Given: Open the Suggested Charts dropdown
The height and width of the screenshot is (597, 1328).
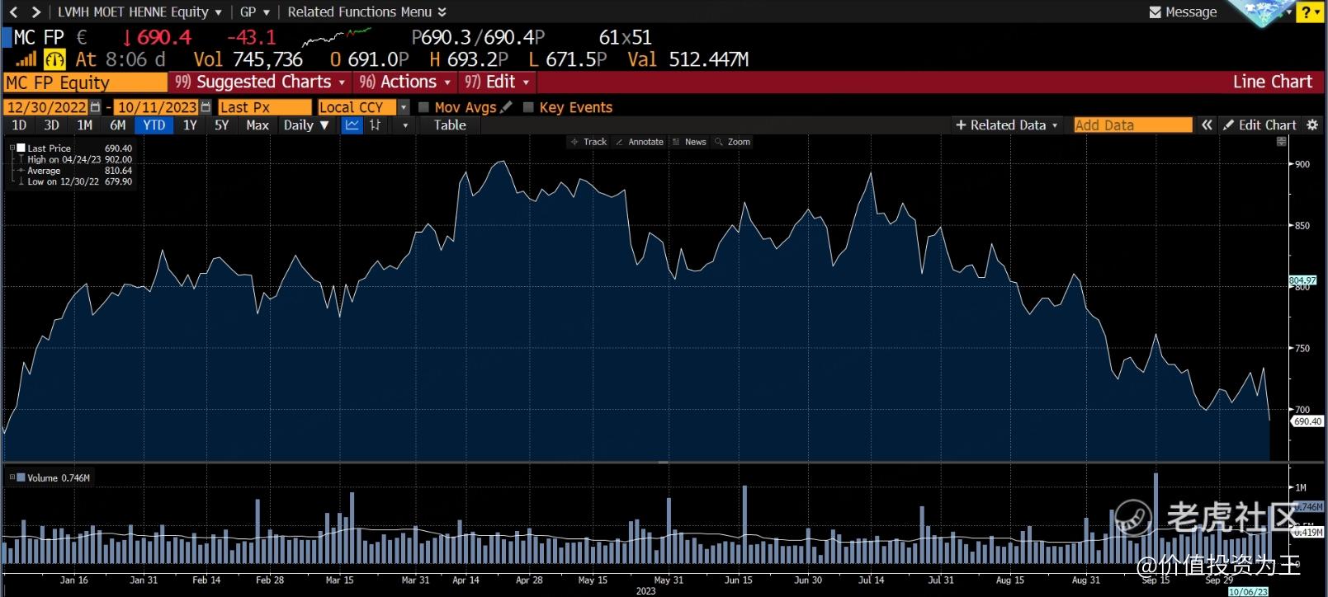Looking at the screenshot, I should (x=260, y=82).
